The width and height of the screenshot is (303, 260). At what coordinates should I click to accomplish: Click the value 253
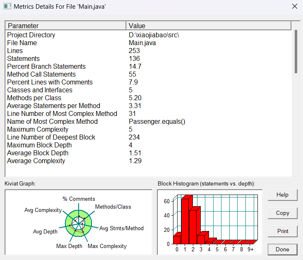tap(134, 51)
